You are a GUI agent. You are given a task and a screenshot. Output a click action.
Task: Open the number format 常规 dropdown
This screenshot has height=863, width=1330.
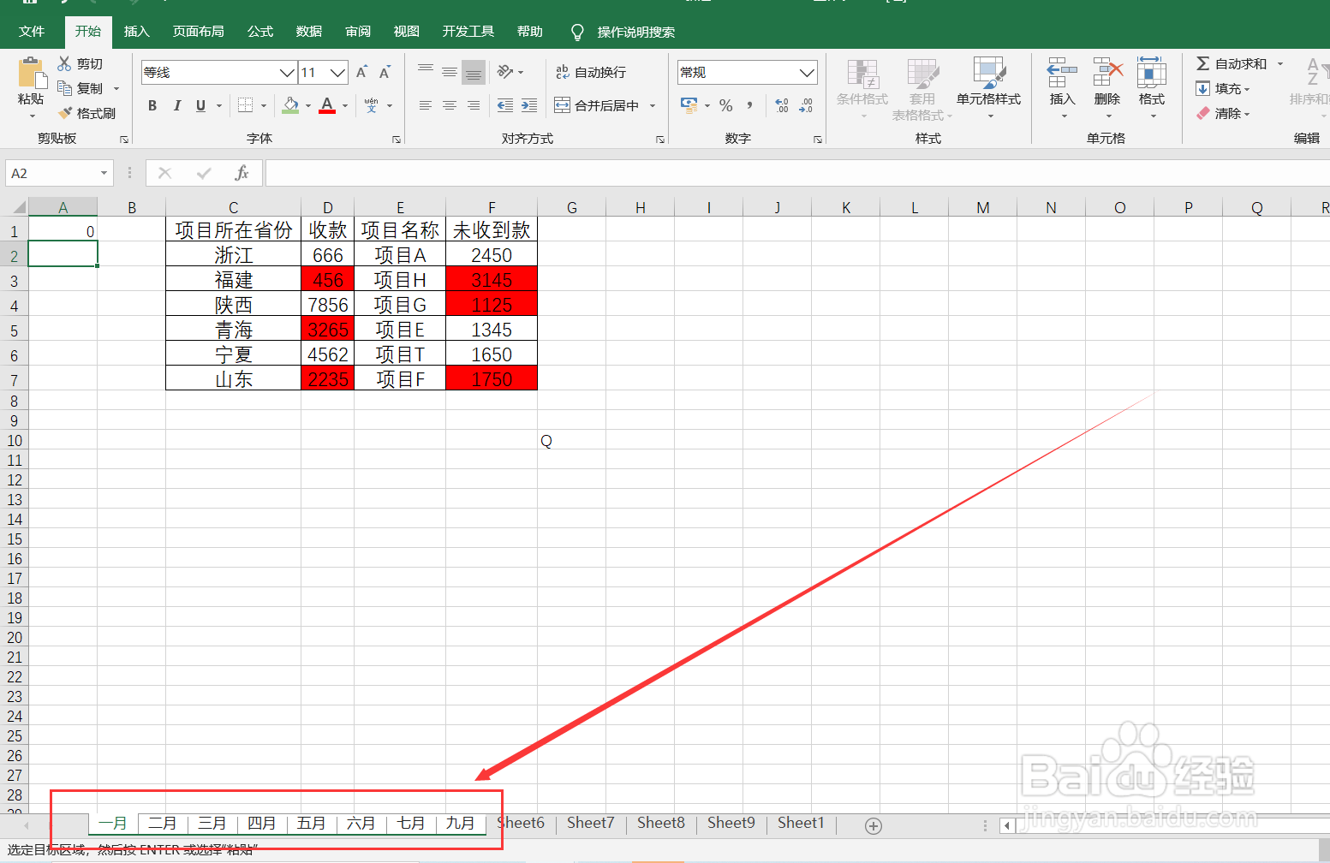807,73
